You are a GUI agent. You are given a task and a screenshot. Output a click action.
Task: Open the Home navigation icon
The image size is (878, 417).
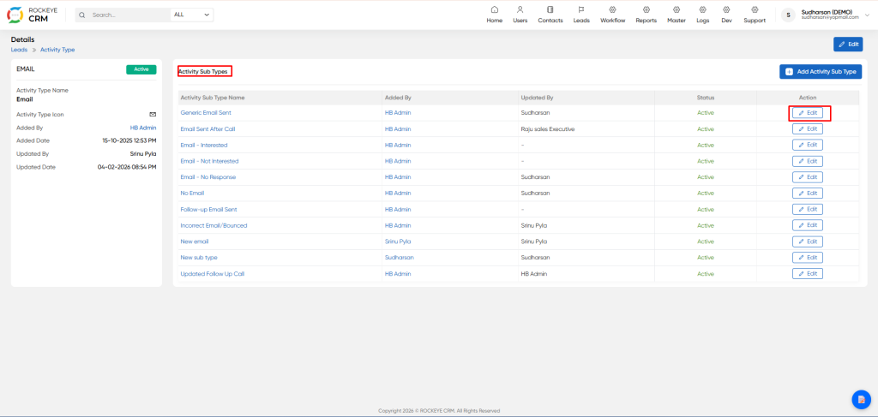point(495,10)
